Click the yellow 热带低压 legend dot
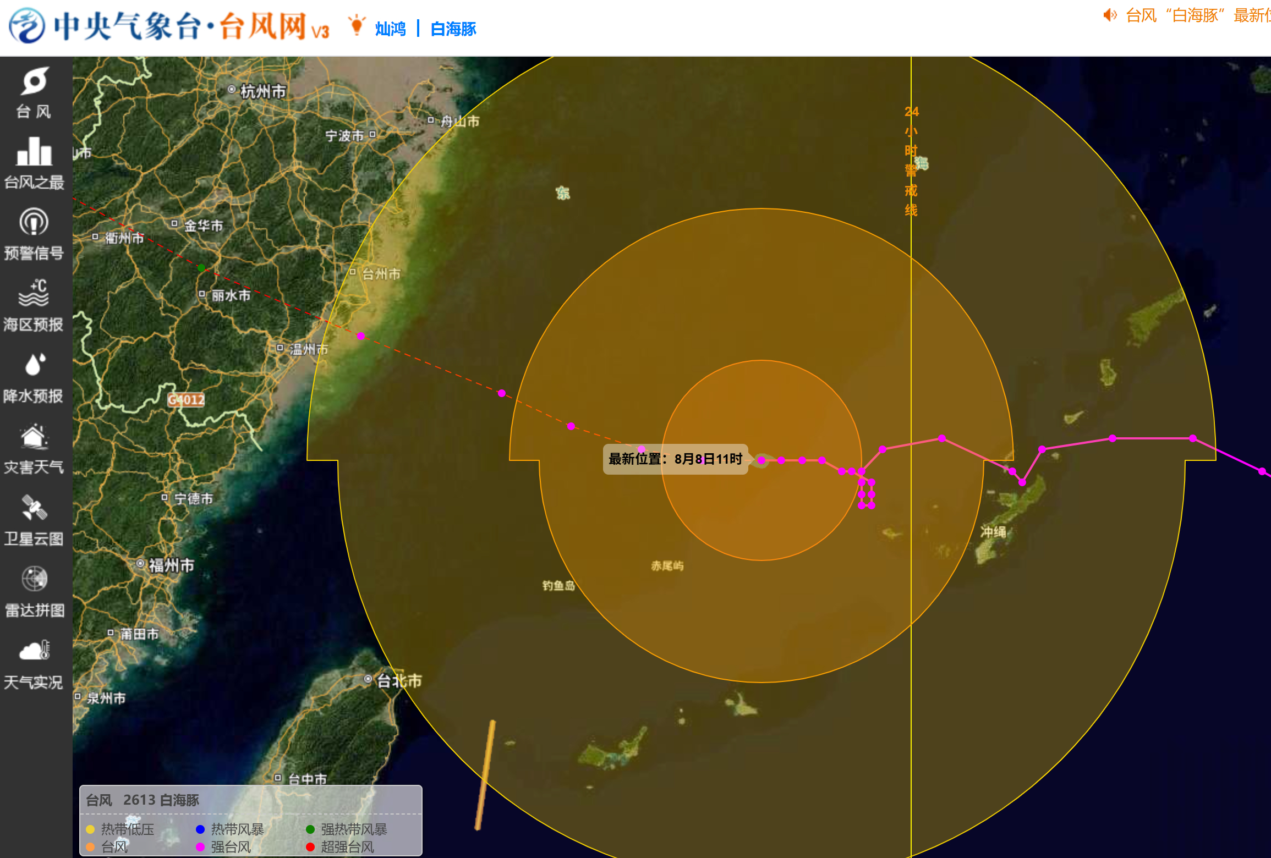Screen dimensions: 1271x858 pos(90,829)
